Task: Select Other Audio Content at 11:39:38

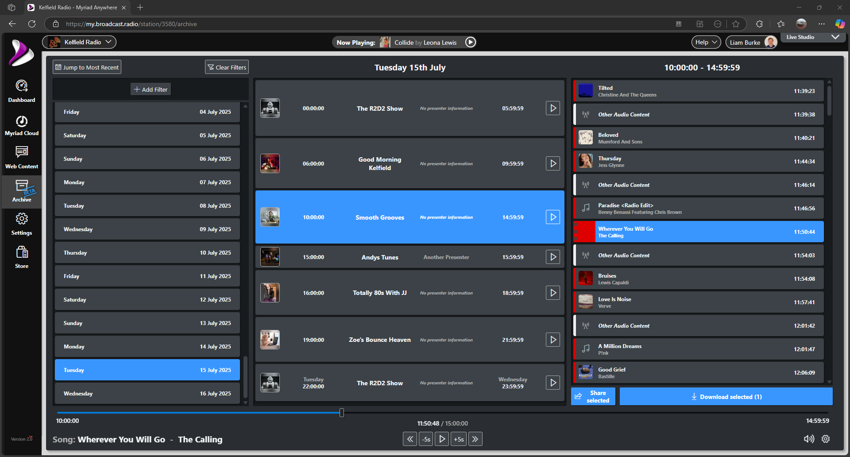Action: [699, 114]
